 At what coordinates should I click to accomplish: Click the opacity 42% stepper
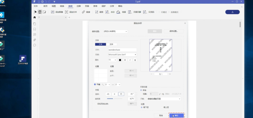(x=136, y=99)
